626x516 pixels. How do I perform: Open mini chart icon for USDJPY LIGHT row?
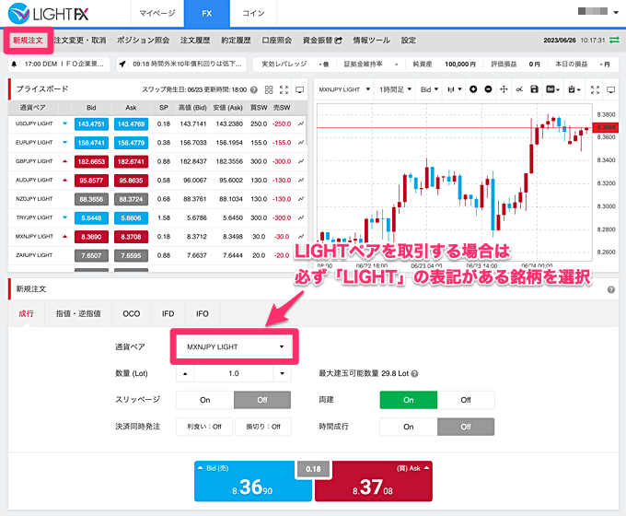pyautogui.click(x=301, y=123)
